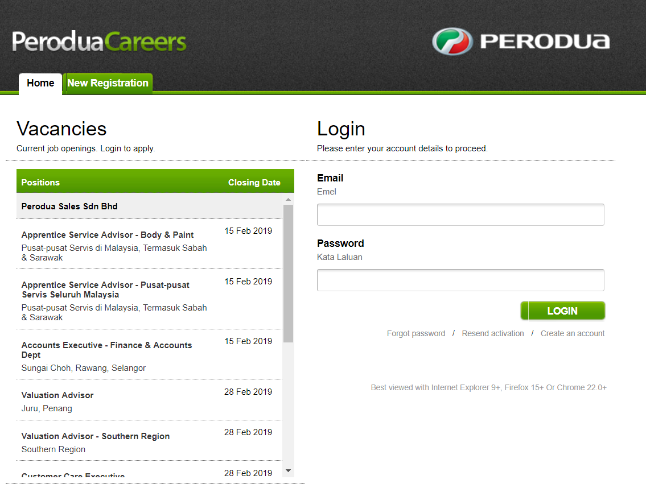Focus the Email input field
This screenshot has height=500, width=646.
460,215
